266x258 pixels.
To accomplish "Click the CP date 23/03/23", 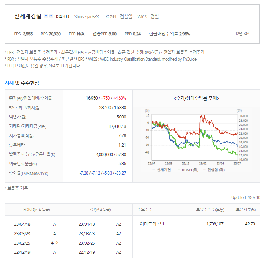I will [x=87, y=234].
